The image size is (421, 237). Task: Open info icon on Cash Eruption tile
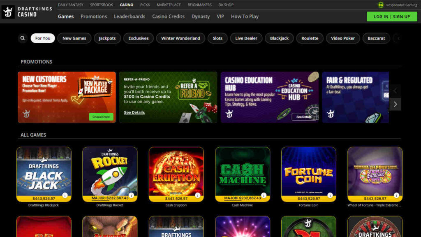tap(198, 195)
